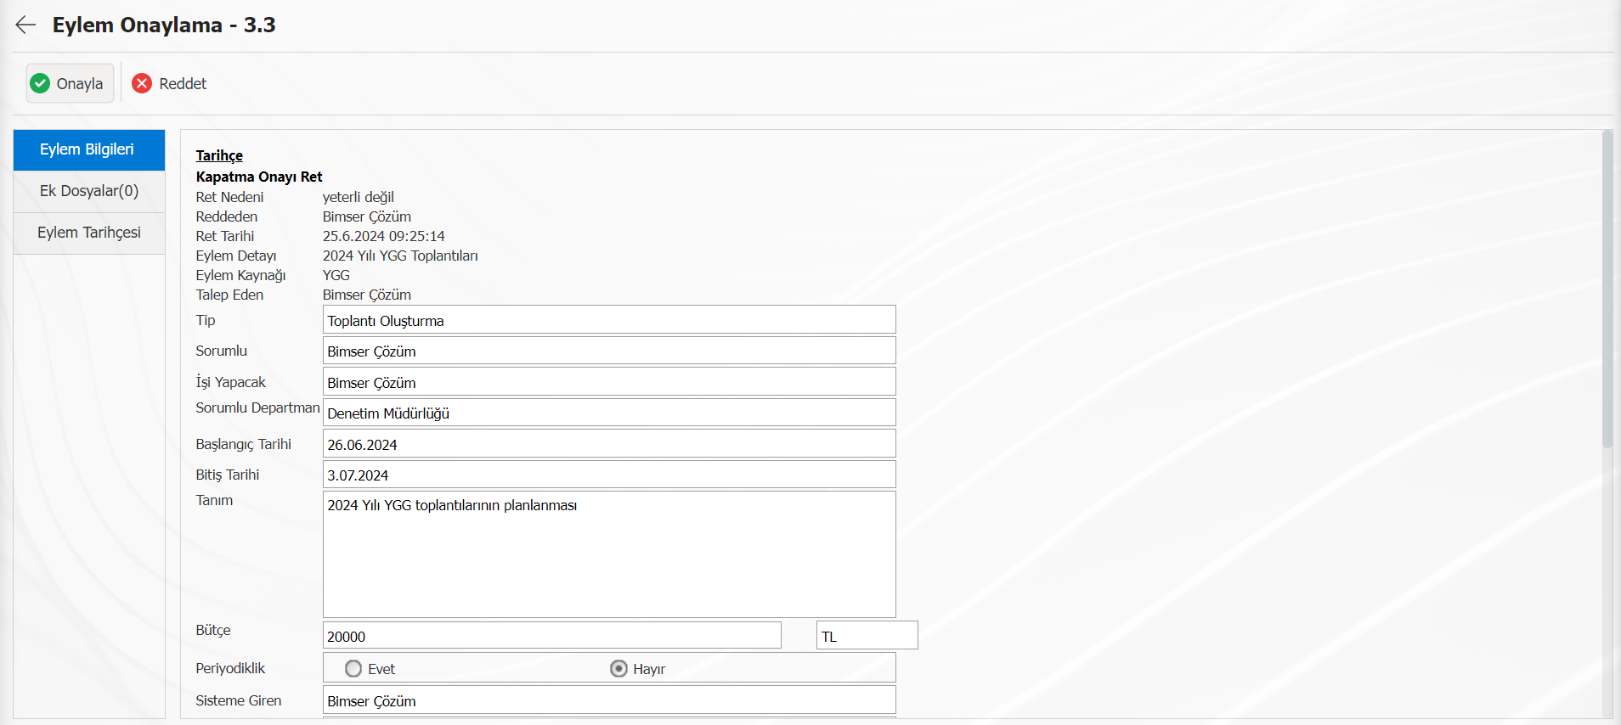Click the 'Kapatma Onayı Ret' text
Screen dimensions: 1621x725
(259, 177)
